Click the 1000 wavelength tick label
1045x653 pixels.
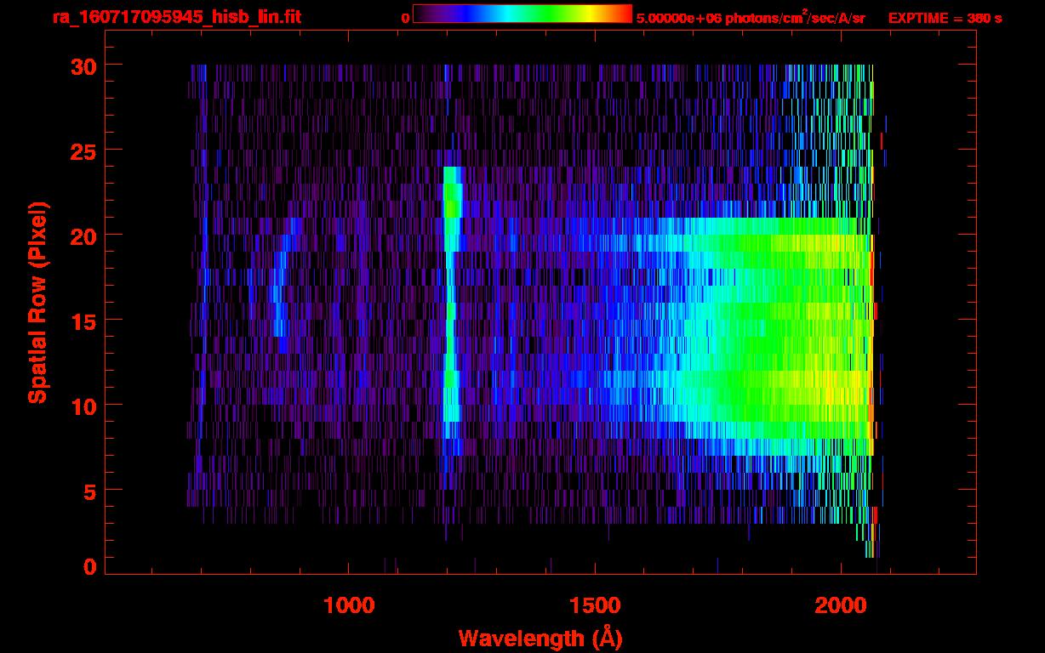[x=349, y=605]
